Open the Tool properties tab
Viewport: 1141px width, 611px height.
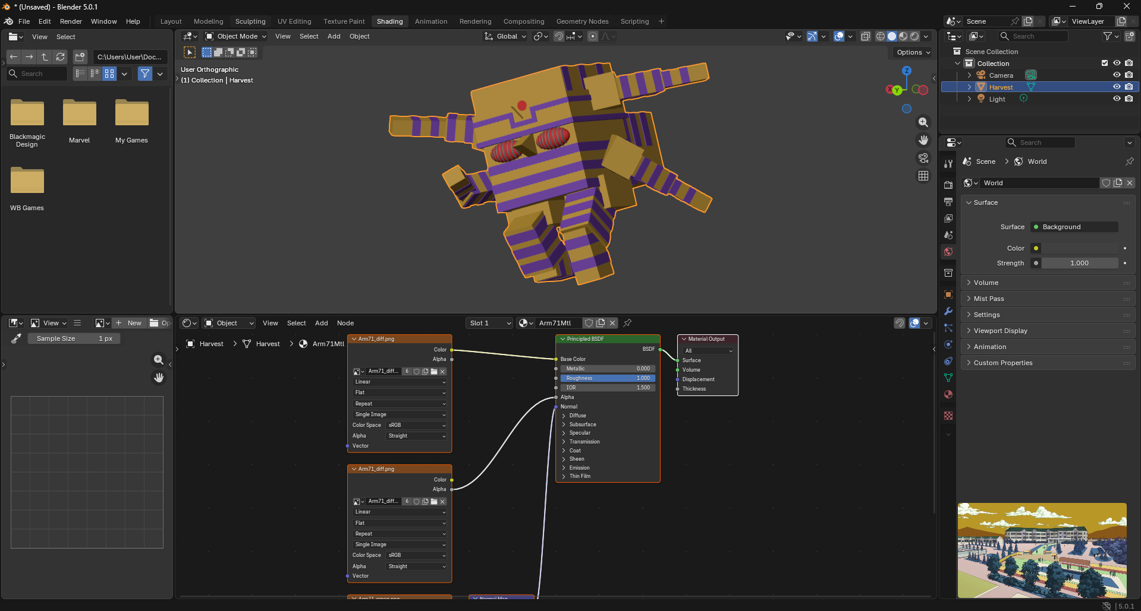coord(948,164)
